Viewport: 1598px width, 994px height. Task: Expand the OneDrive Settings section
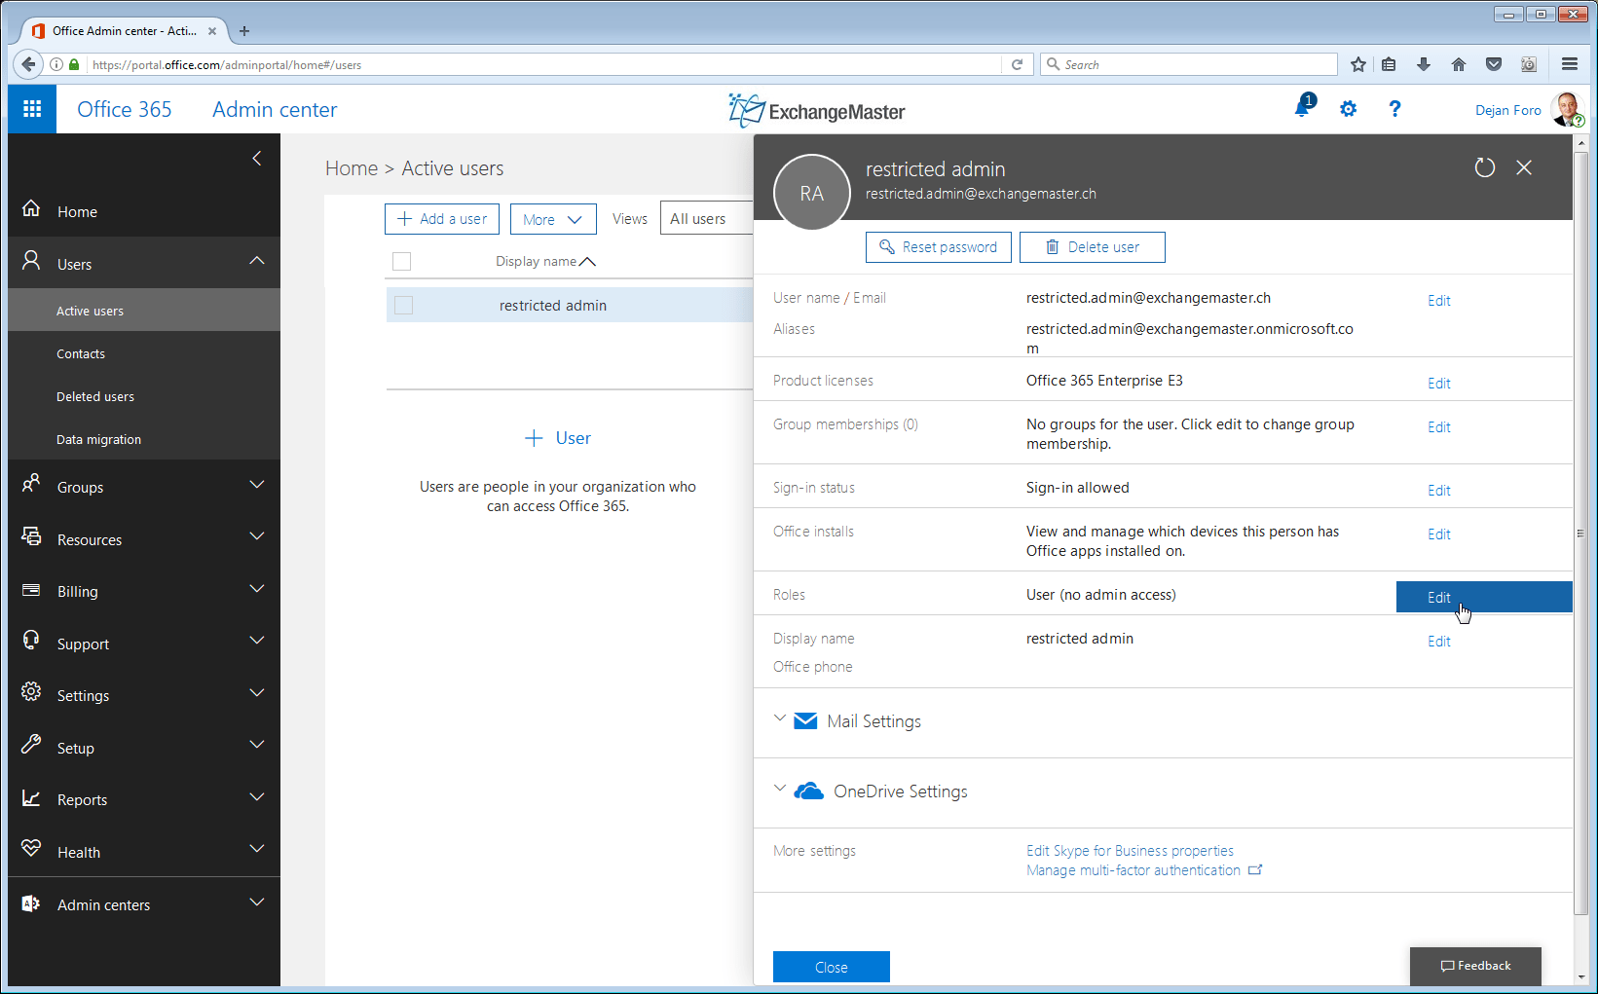[x=780, y=790]
